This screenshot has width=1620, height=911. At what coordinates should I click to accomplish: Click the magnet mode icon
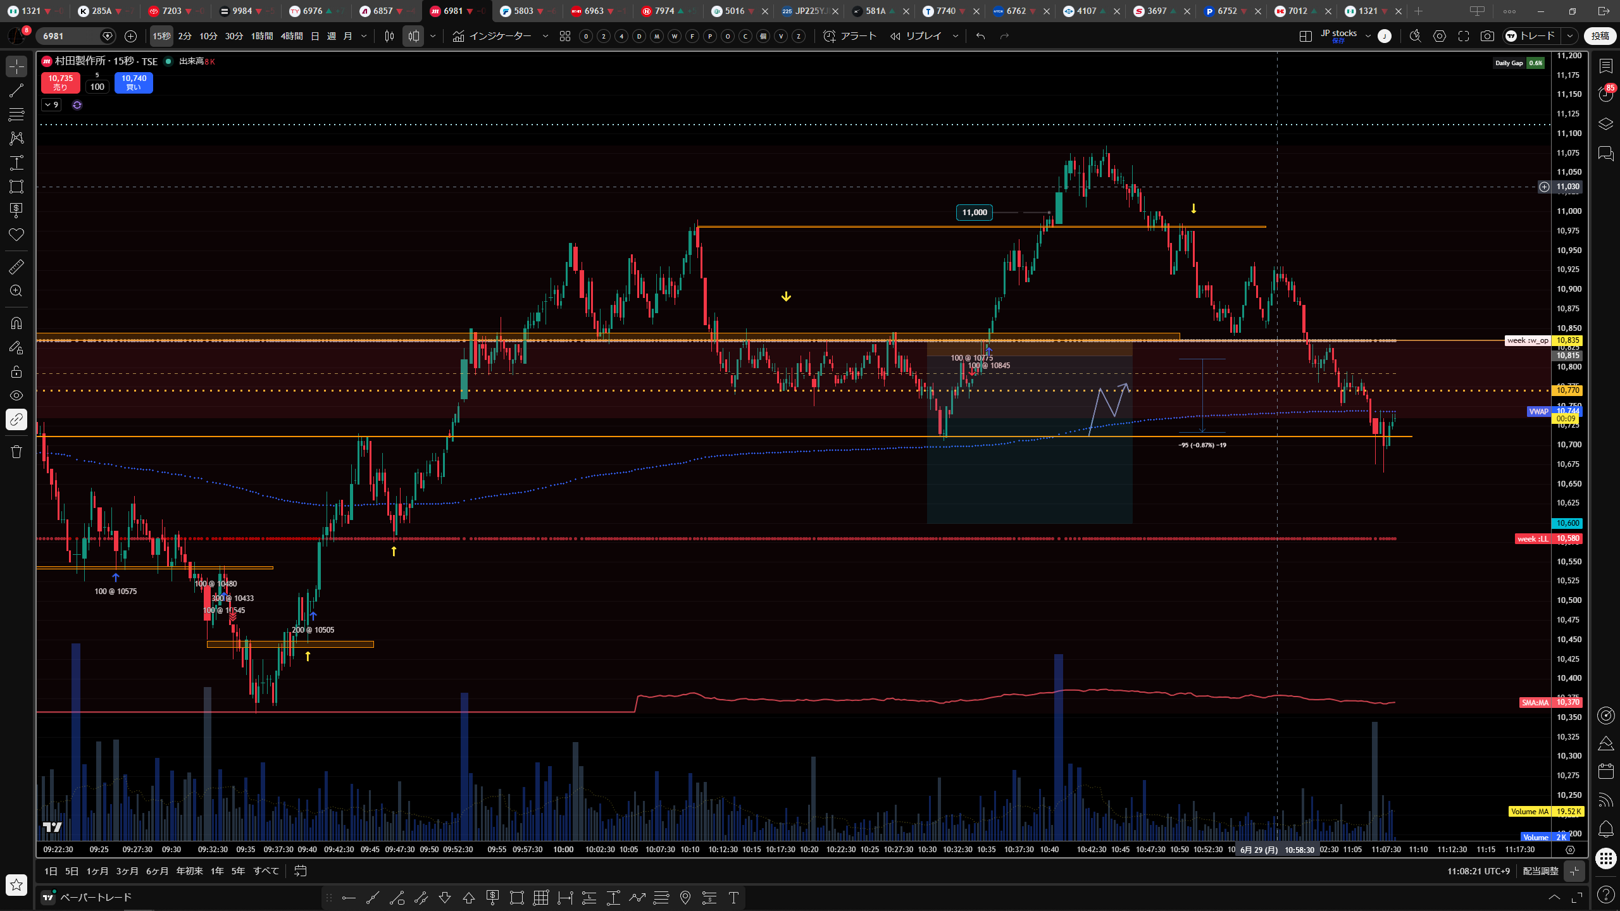point(16,323)
